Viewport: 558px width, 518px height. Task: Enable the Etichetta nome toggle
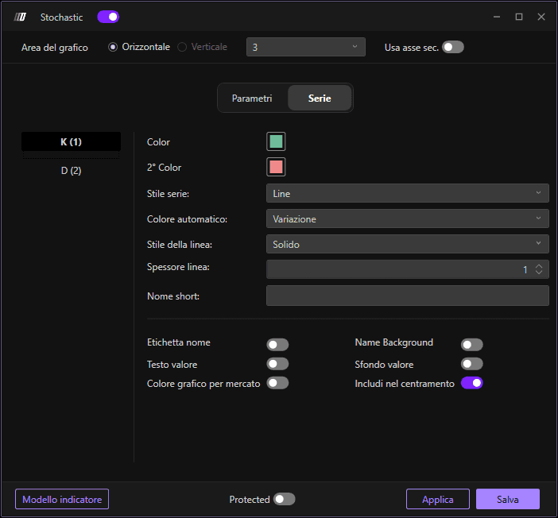[x=277, y=344]
